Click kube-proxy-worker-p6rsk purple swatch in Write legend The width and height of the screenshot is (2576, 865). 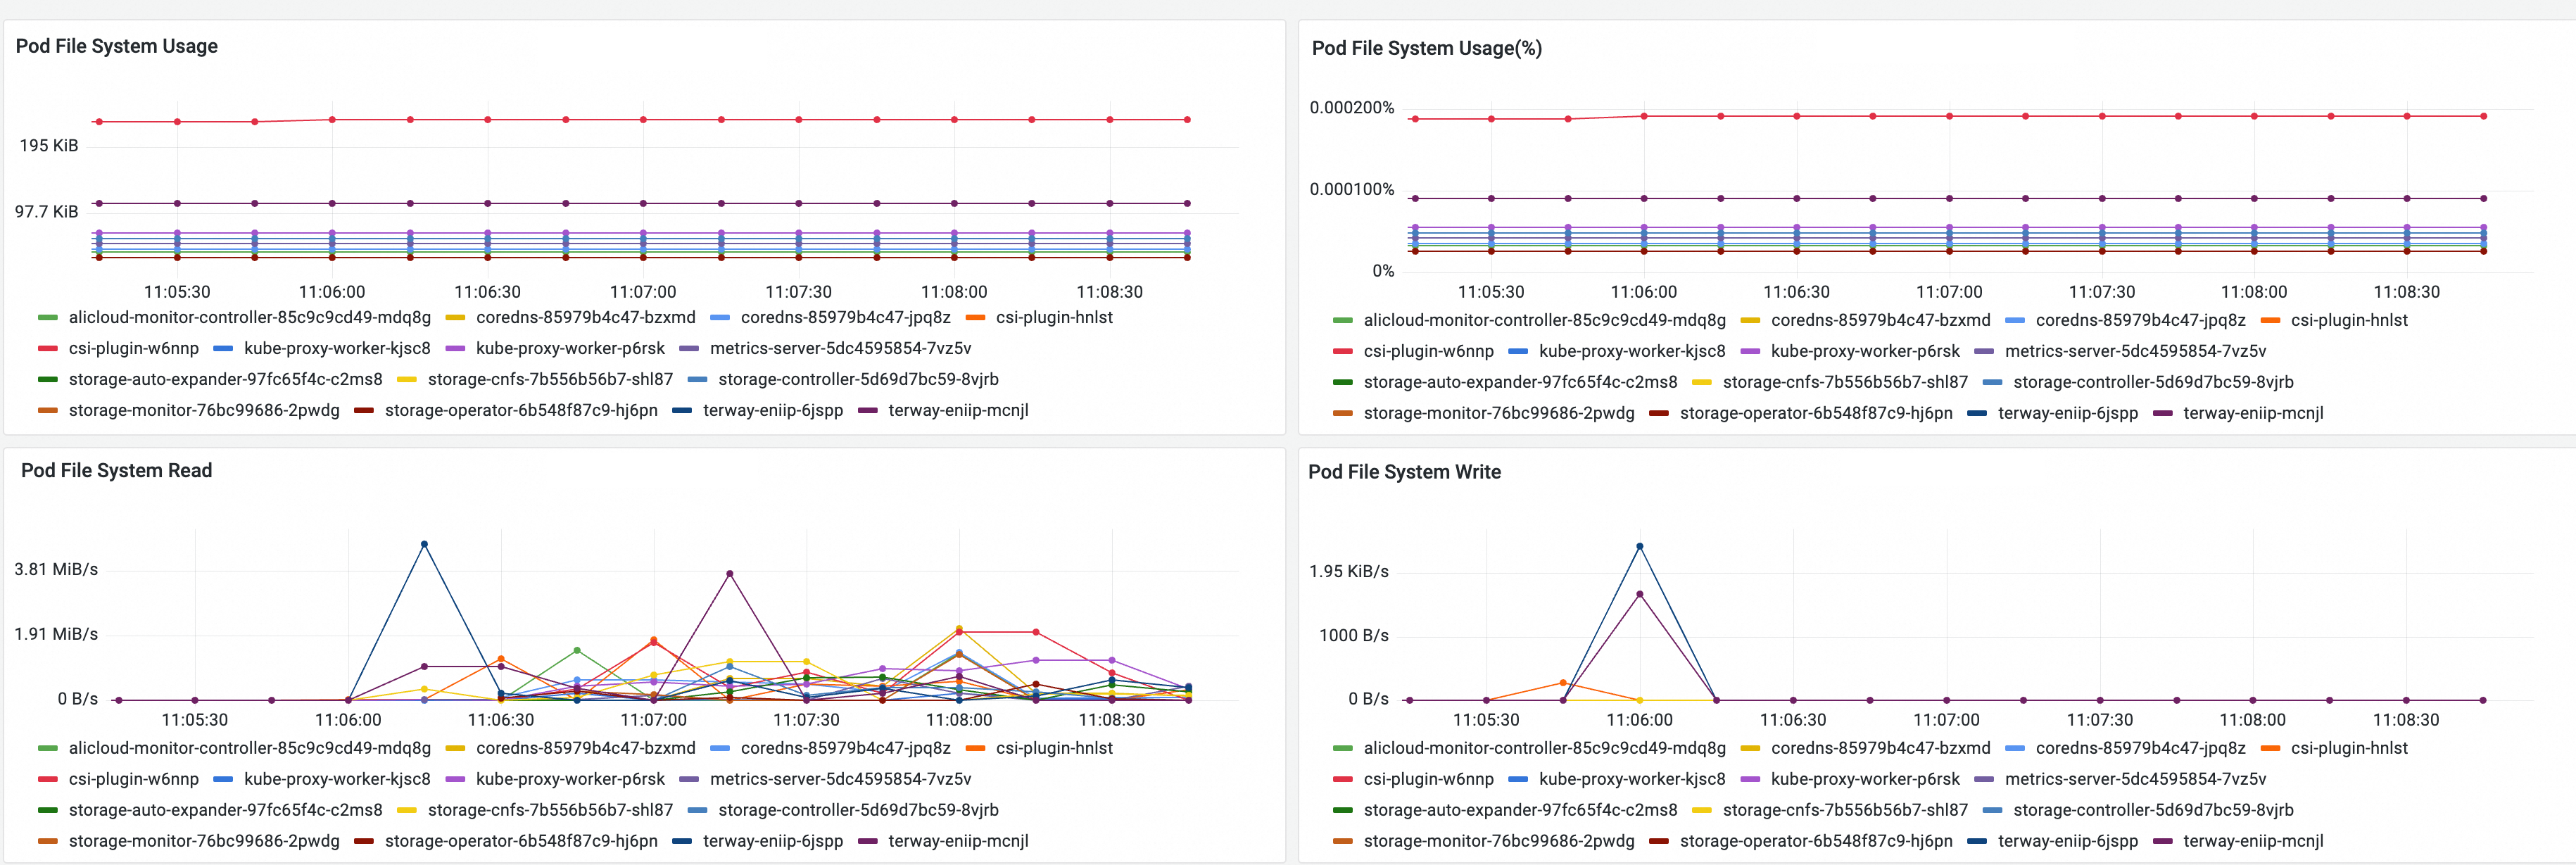tap(1750, 779)
